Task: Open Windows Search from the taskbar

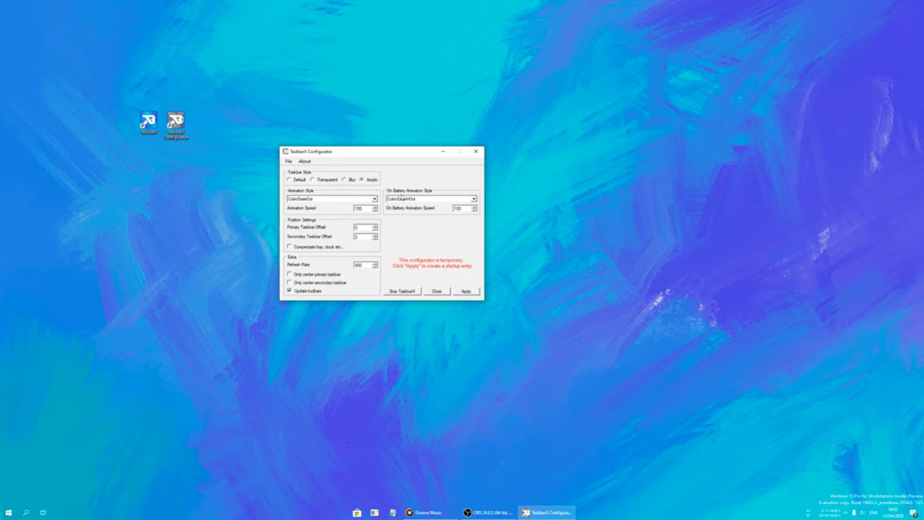Action: point(26,512)
